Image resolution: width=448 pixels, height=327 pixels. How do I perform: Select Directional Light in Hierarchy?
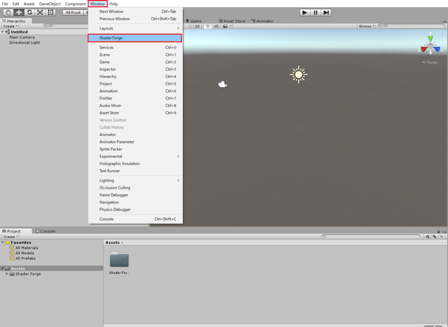tap(24, 42)
